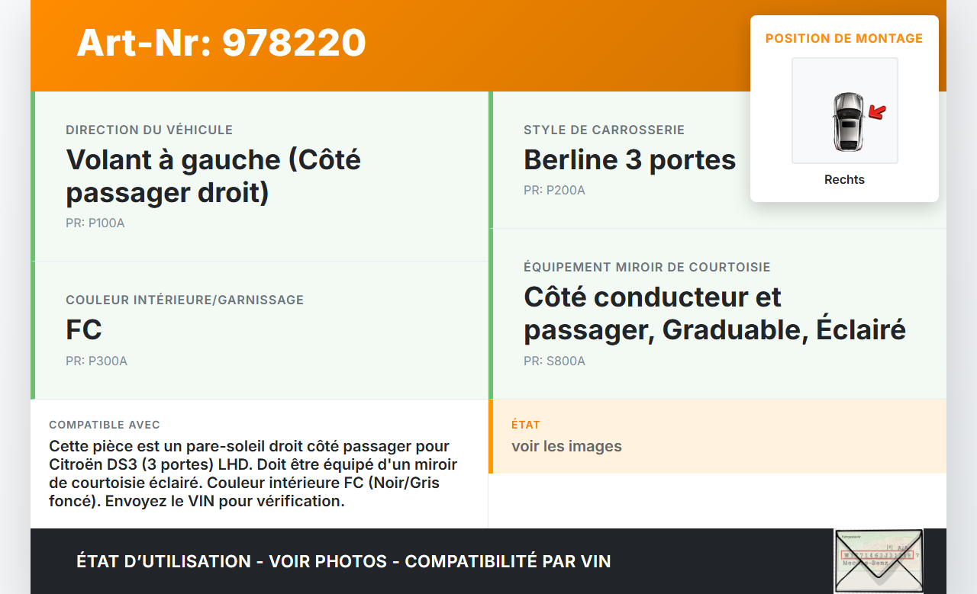Click the Rechts label under the car

coord(844,180)
